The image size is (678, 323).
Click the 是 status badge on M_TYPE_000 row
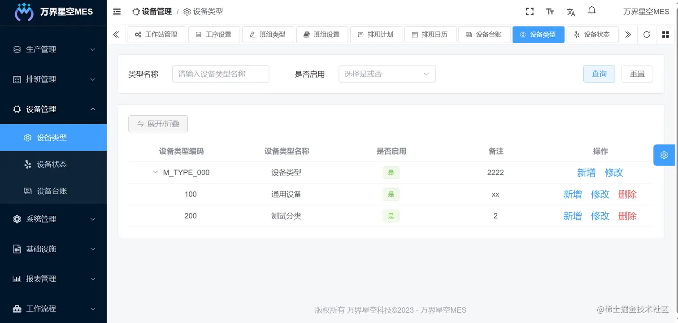(x=391, y=172)
